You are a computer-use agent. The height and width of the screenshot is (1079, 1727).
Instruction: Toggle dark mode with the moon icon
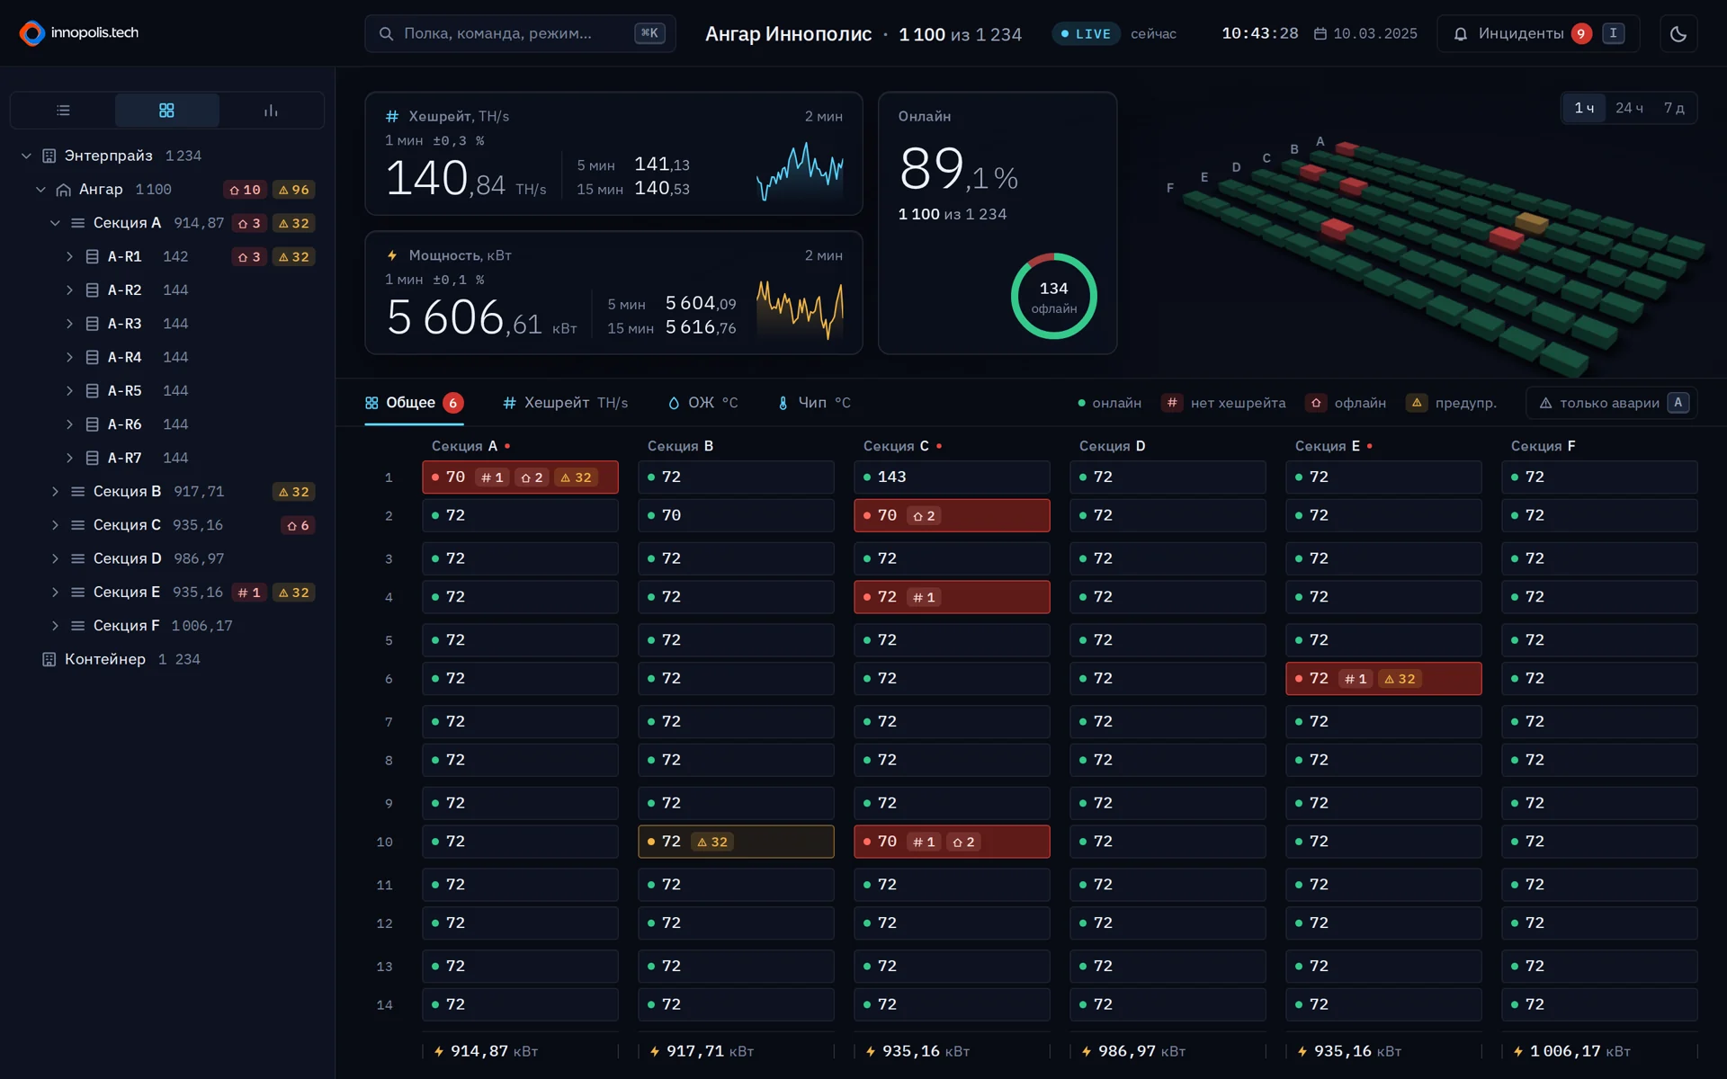[x=1678, y=33]
